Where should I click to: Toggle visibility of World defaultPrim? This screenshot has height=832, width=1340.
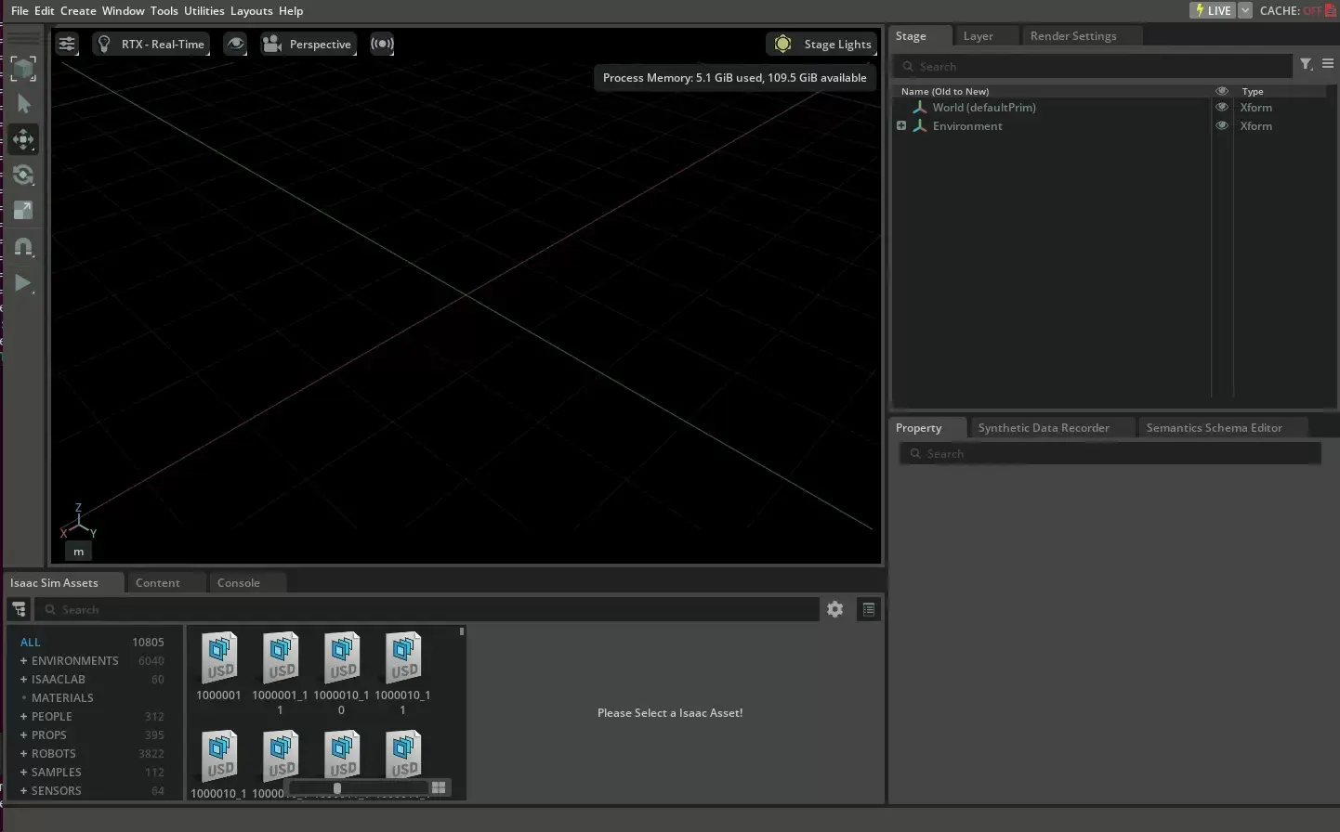tap(1222, 108)
